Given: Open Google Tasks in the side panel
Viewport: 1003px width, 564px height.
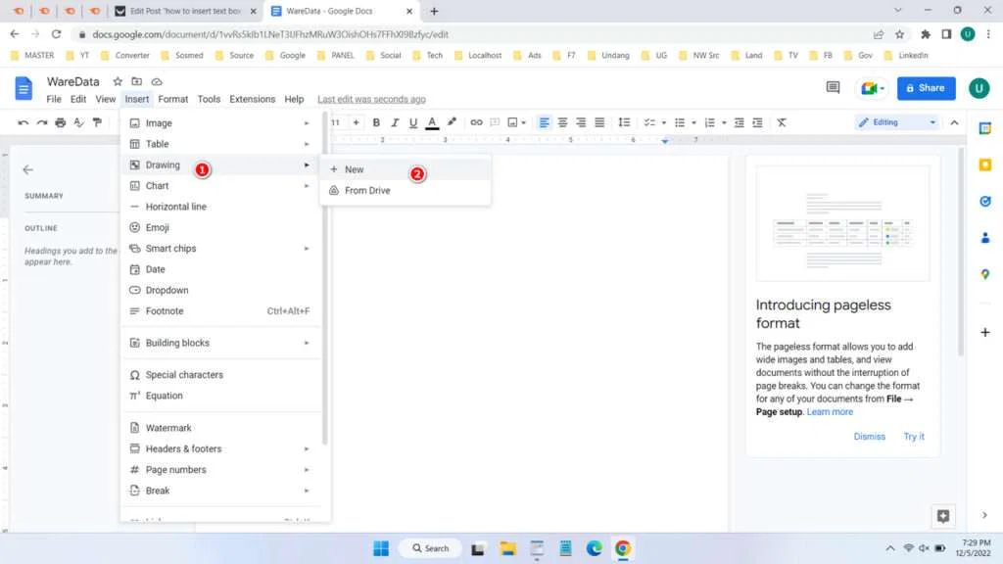Looking at the screenshot, I should (986, 203).
